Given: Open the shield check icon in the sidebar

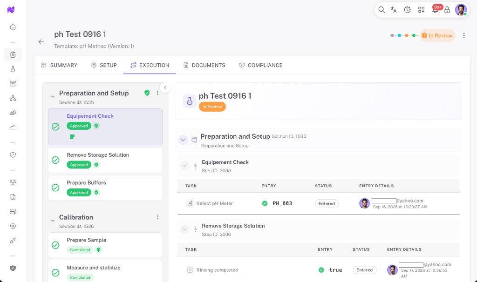Looking at the screenshot, I should point(13,155).
